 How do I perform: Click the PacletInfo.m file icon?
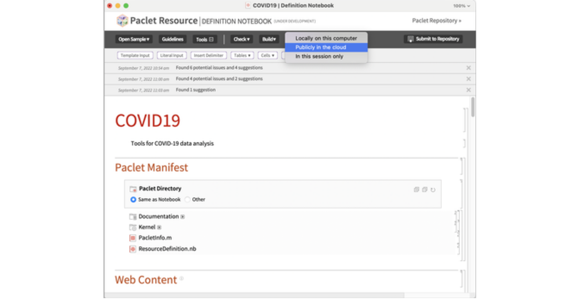pyautogui.click(x=133, y=238)
